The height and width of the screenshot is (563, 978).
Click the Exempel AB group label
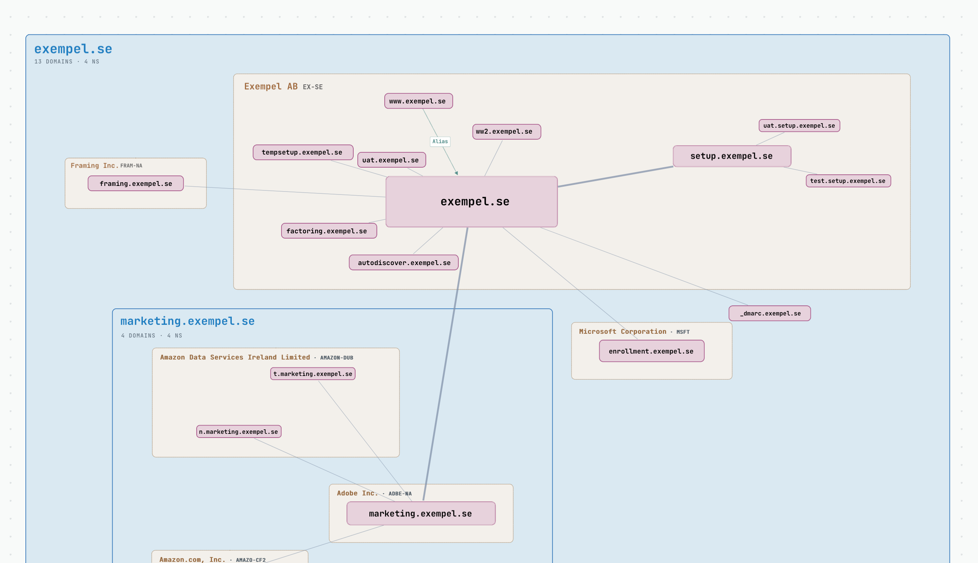pyautogui.click(x=271, y=86)
